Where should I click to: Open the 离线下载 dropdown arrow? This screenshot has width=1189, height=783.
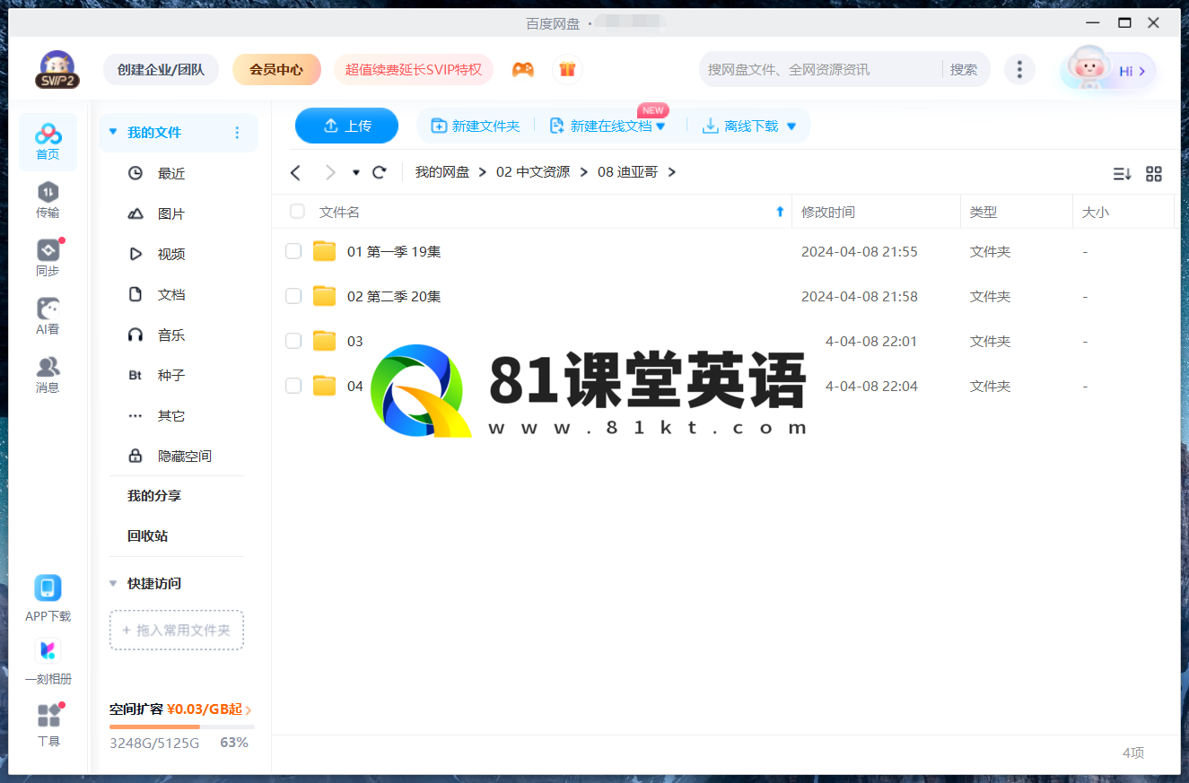click(x=791, y=126)
